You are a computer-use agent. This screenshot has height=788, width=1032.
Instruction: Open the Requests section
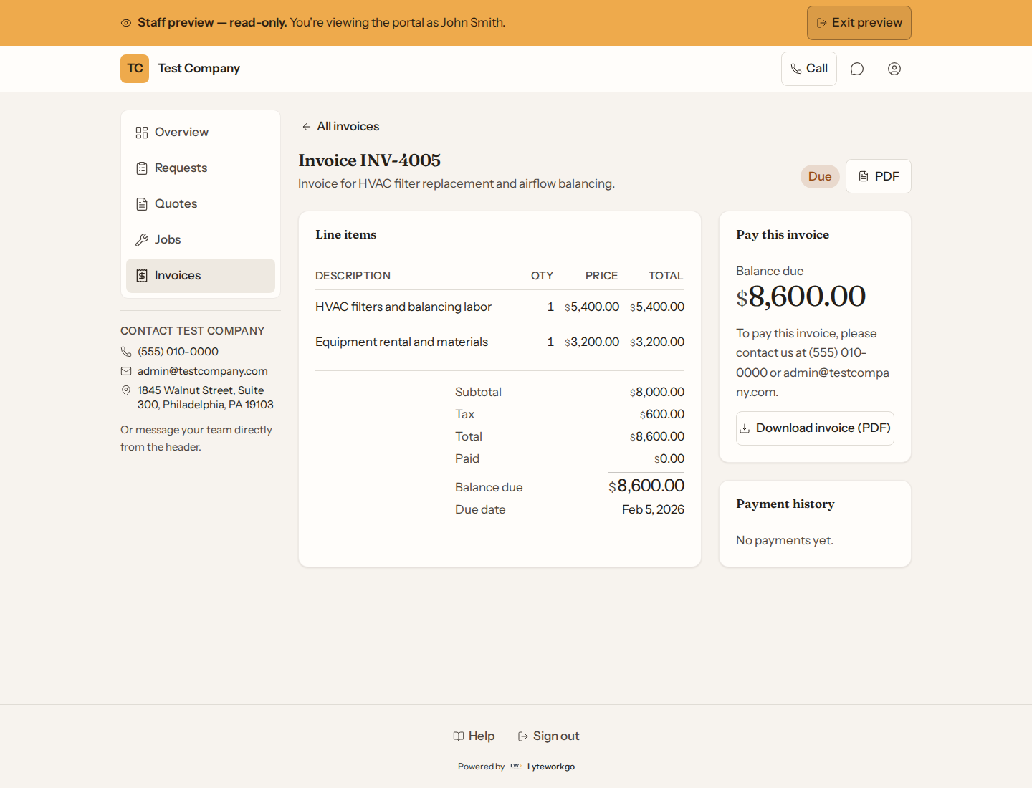coord(201,168)
